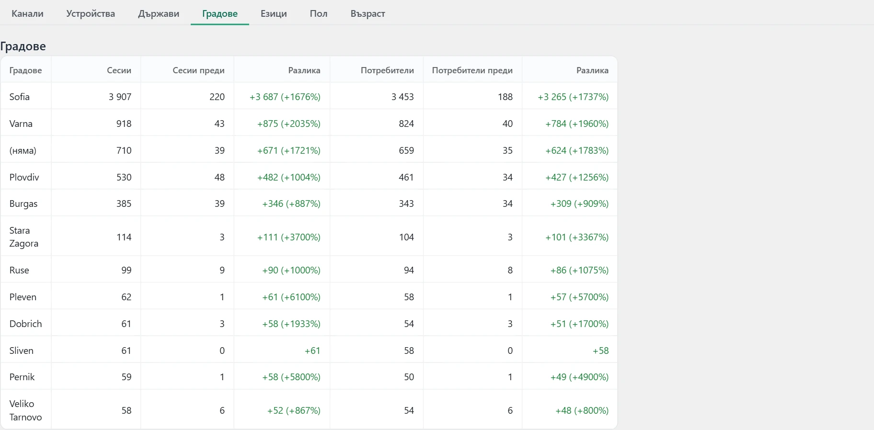Click Ruse's users difference +86 (+1075%)
The width and height of the screenshot is (874, 430).
click(x=580, y=270)
